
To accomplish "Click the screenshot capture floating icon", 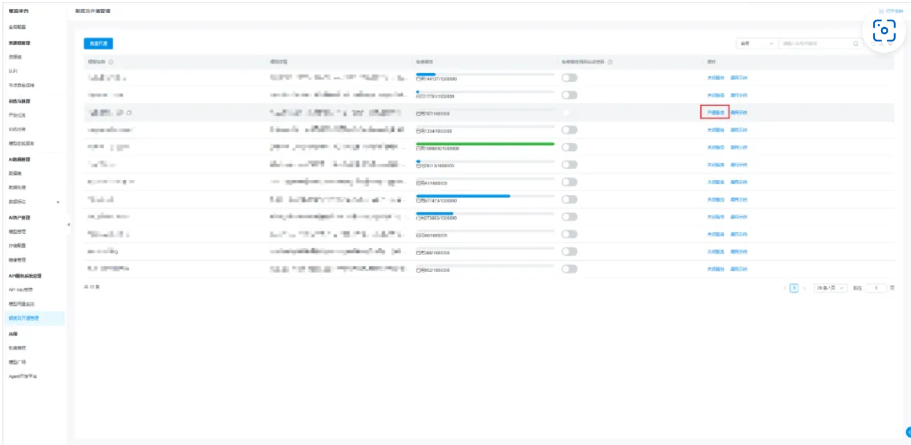I will (x=884, y=31).
